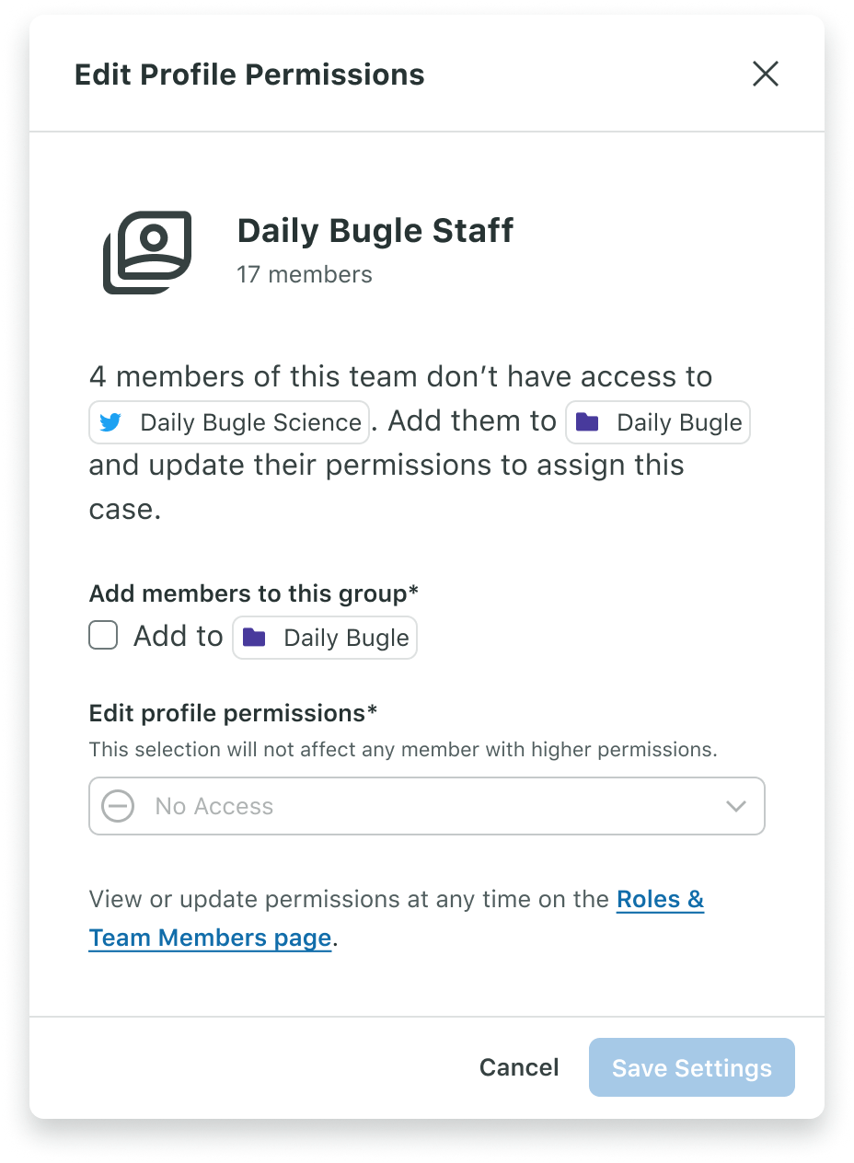Screen dimensions: 854x1163
Task: Click the 'Edit profile permissions' field label
Action: [234, 713]
